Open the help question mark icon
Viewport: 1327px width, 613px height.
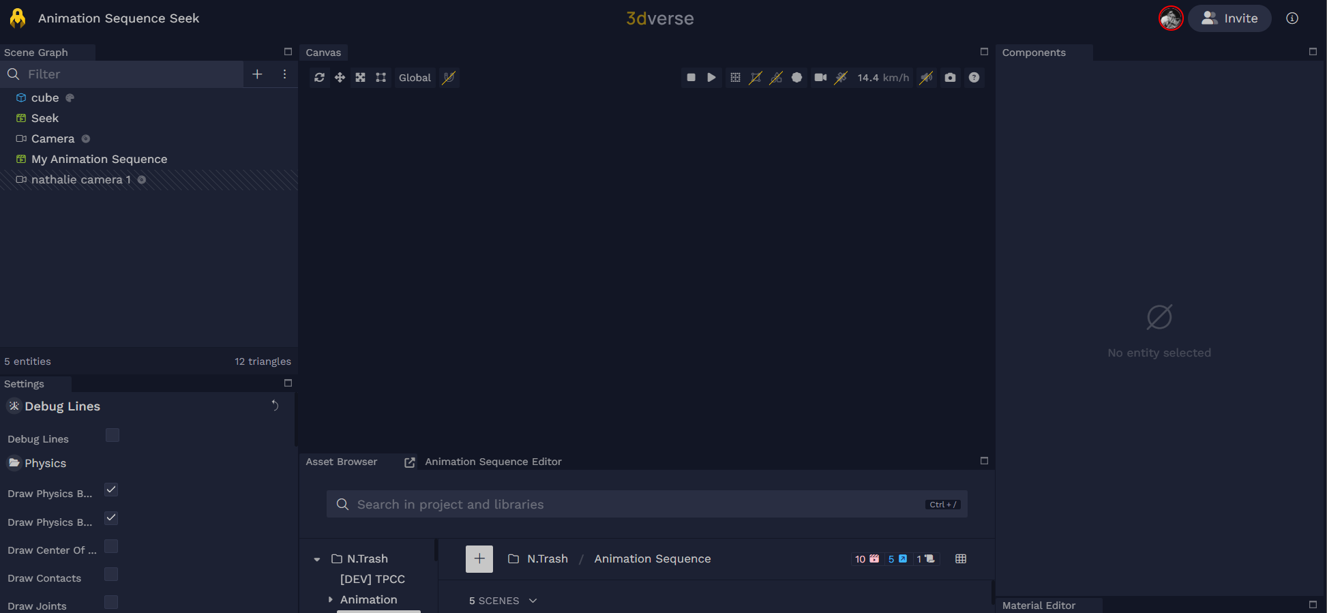coord(974,78)
